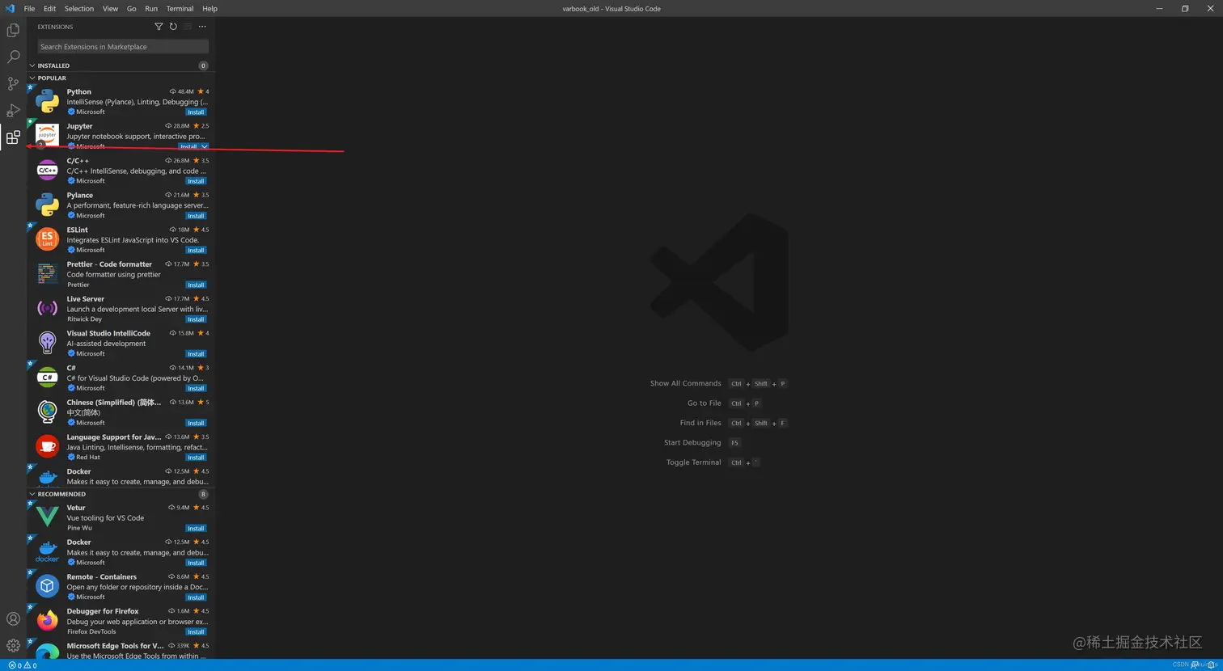Screen dimensions: 1223x671
Task: Install Debugger for Firefox
Action: click(196, 632)
